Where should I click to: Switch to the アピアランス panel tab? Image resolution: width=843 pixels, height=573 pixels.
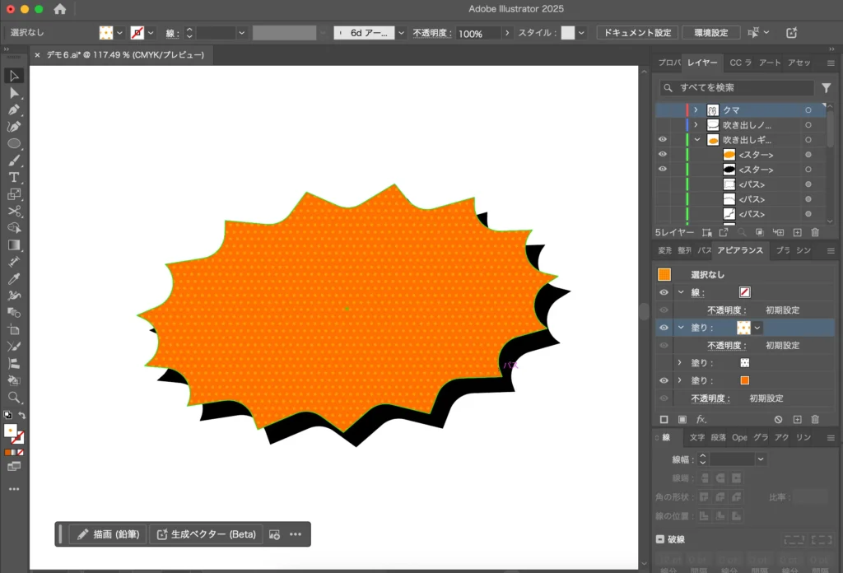[x=740, y=250]
